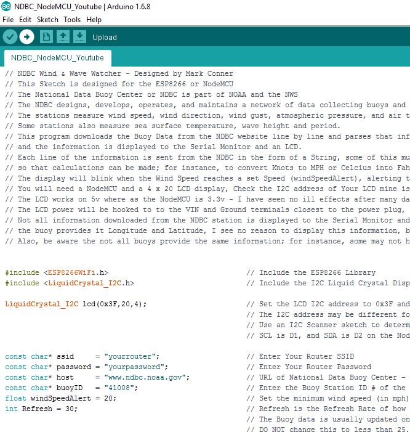Click LiquidCrystal_I2C.h in the include line
The image size is (410, 432).
(x=89, y=283)
